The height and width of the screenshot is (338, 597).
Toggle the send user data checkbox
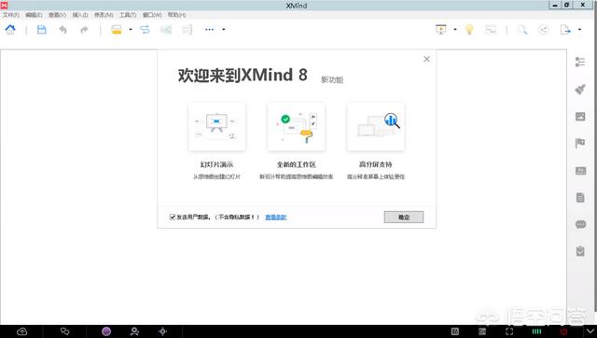[172, 217]
